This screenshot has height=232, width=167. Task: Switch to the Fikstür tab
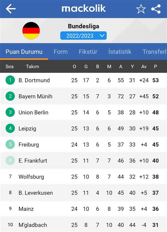88,52
